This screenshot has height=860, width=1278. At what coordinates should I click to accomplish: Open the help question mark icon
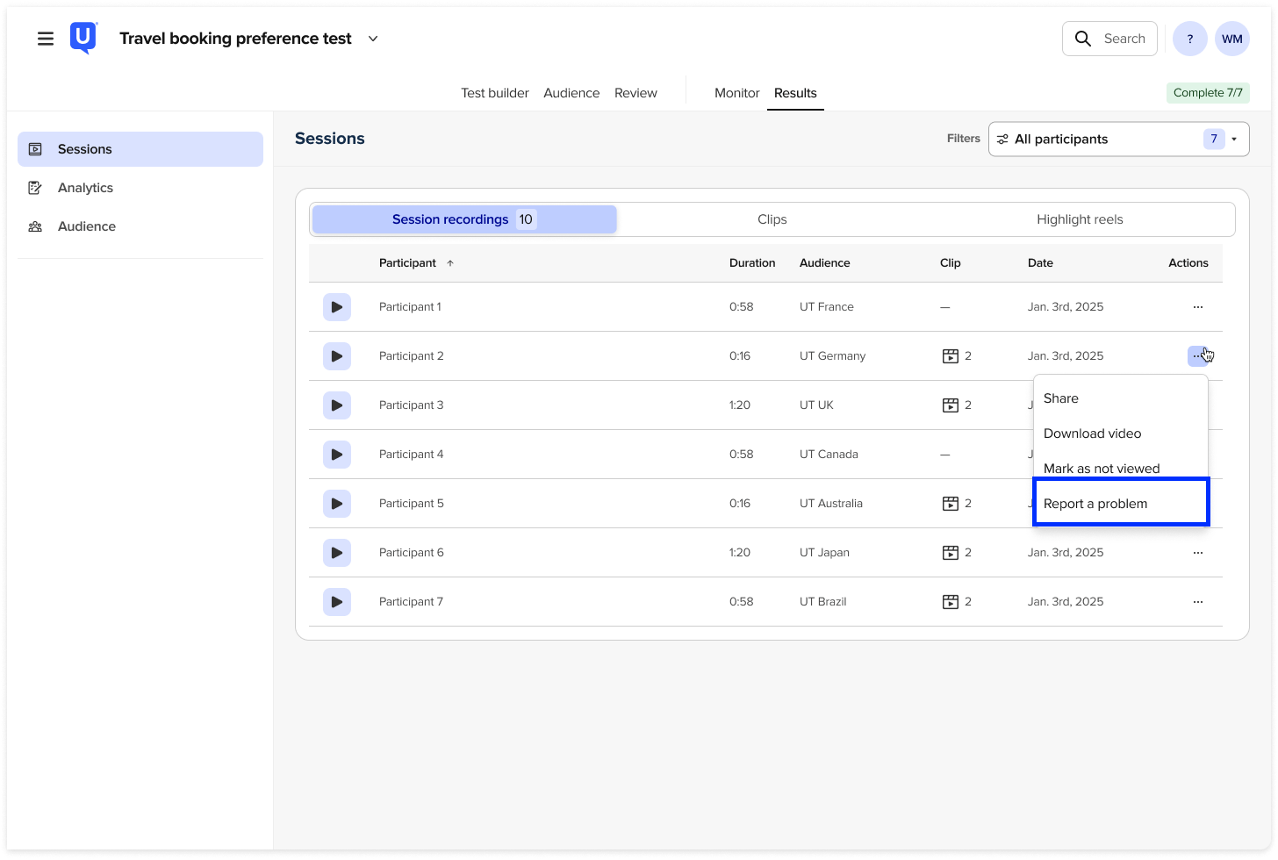pyautogui.click(x=1190, y=39)
